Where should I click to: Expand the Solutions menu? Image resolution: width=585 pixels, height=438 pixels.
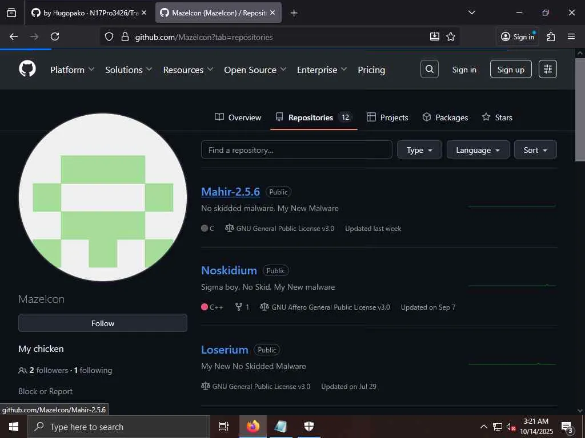pyautogui.click(x=129, y=70)
